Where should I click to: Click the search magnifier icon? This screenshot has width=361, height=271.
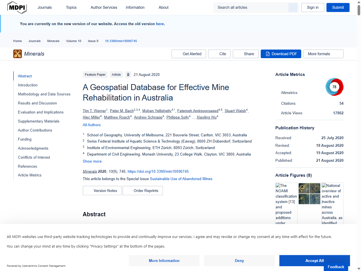293,7
